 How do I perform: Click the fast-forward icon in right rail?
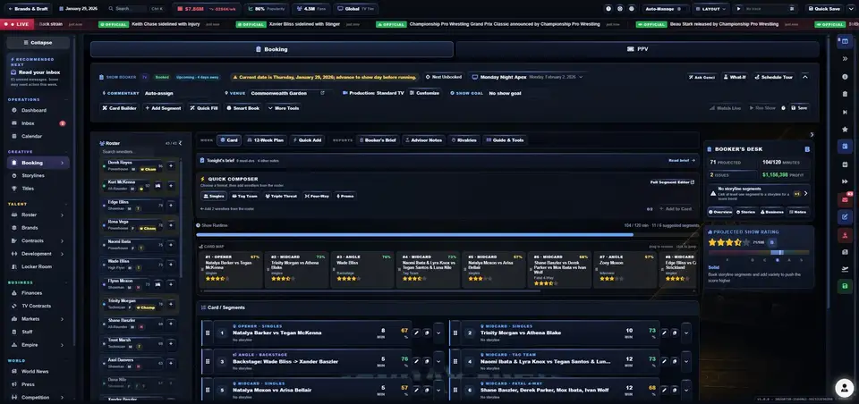click(x=845, y=181)
